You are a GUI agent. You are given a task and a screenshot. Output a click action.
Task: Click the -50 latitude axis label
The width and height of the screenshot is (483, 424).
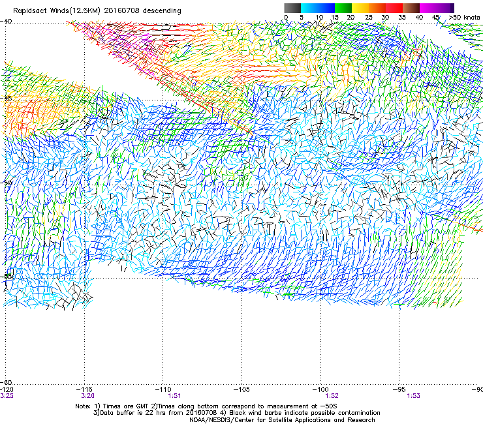6,183
